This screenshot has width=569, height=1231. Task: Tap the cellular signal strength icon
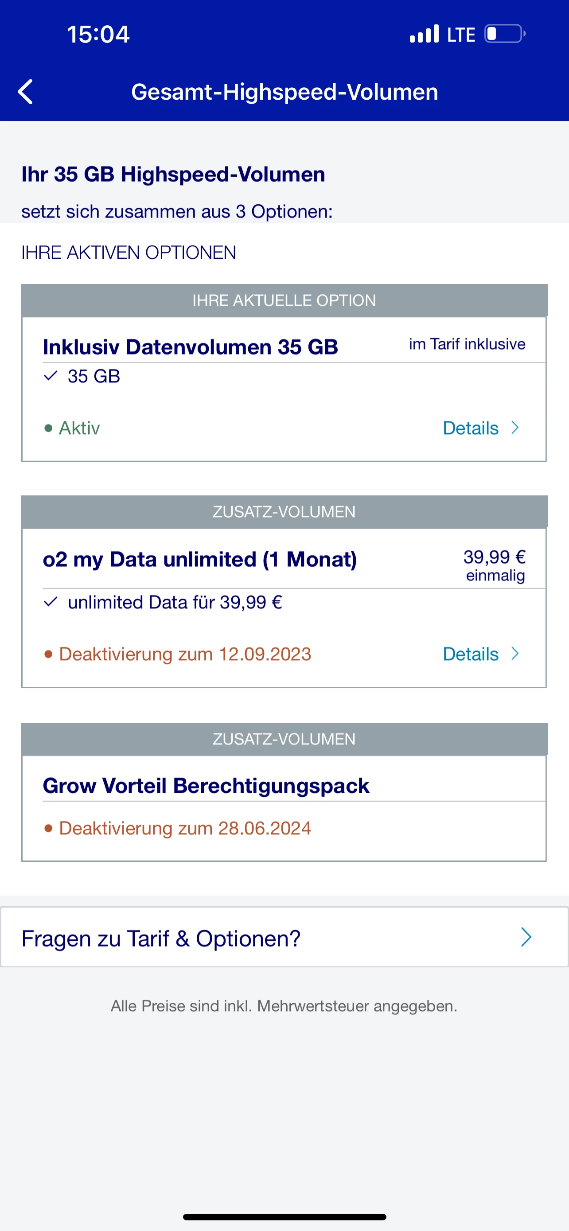point(424,34)
